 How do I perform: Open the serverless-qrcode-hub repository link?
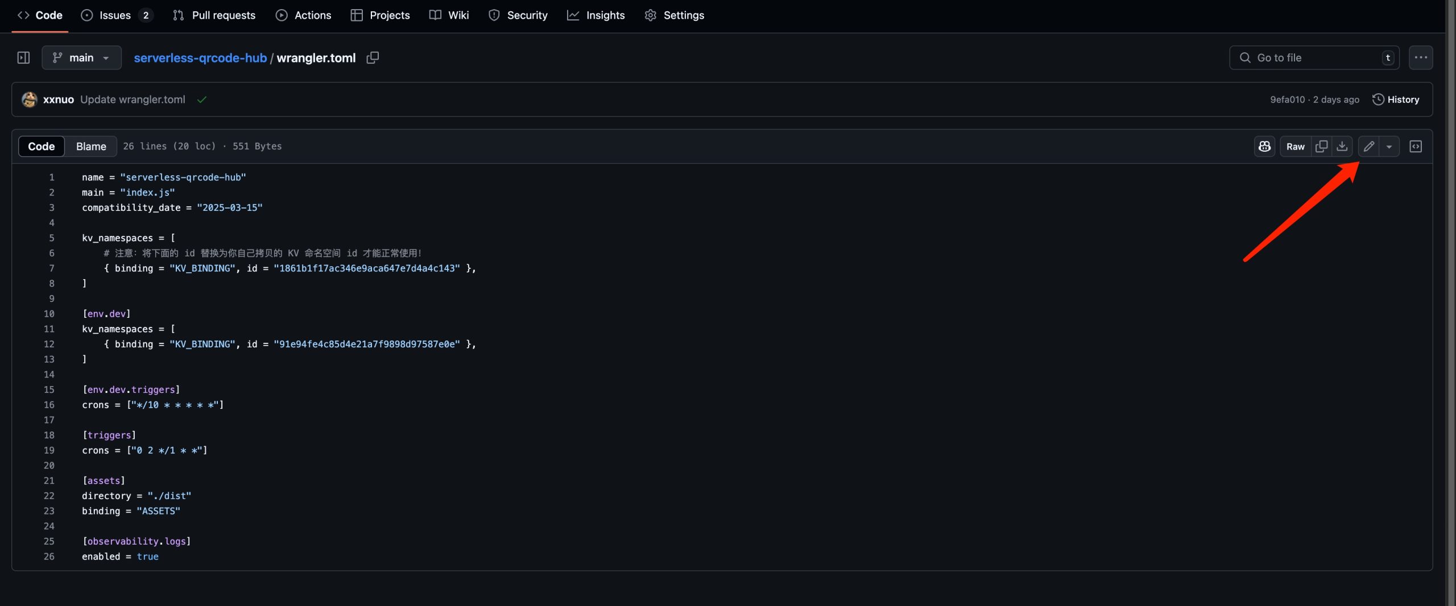200,58
